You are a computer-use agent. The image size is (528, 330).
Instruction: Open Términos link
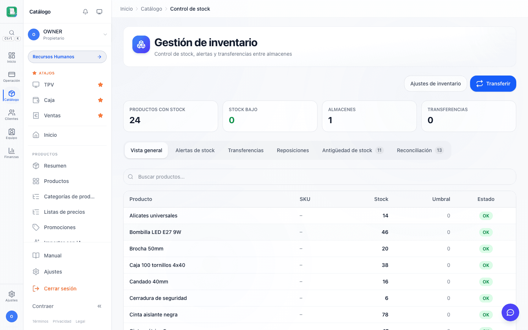(40, 322)
